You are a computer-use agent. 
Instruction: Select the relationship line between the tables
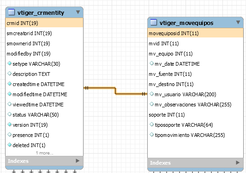(115, 91)
